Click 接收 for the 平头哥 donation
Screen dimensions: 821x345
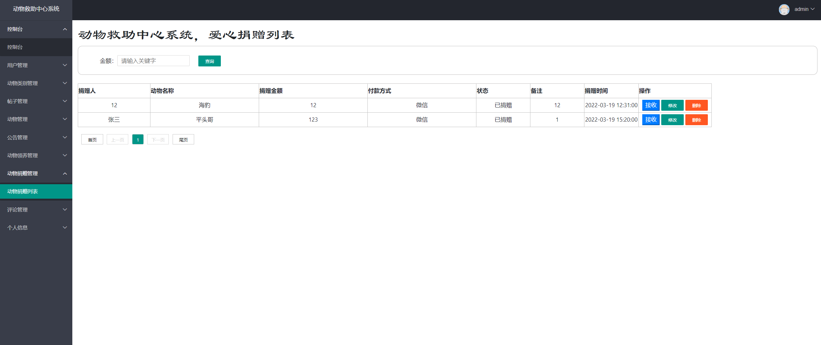651,120
